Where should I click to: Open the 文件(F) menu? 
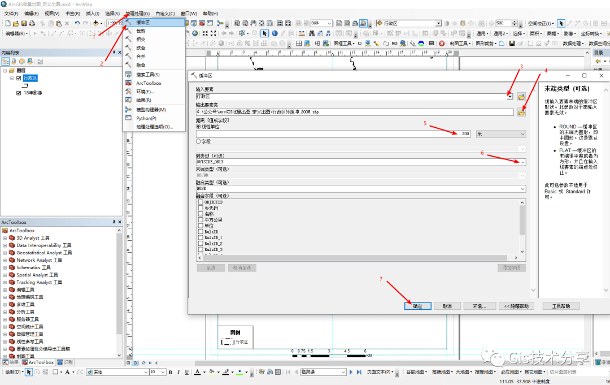click(11, 14)
